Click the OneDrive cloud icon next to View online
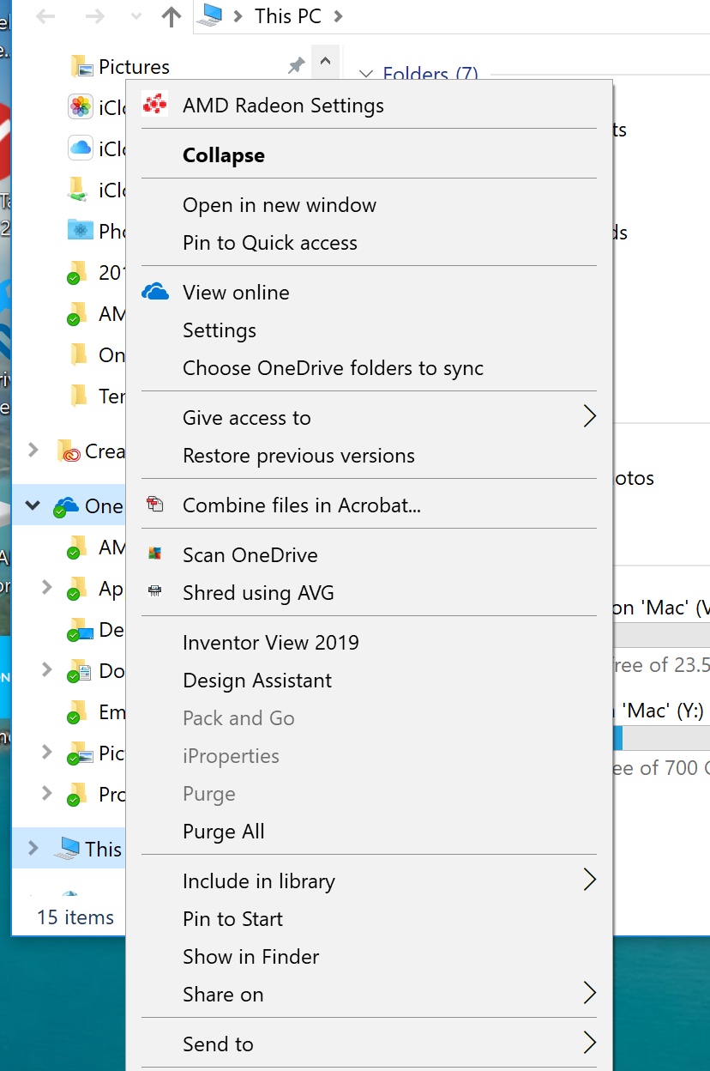Image resolution: width=710 pixels, height=1071 pixels. (x=153, y=291)
